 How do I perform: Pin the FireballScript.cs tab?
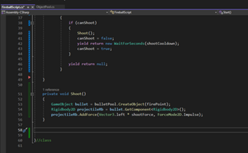[29, 7]
